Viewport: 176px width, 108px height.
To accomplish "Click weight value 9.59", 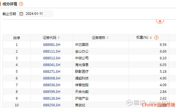I will coord(163,45).
